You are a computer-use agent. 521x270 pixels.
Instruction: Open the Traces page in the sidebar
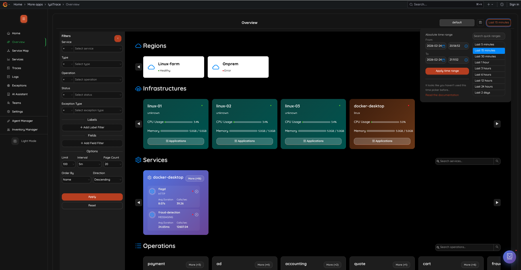[x=16, y=68]
